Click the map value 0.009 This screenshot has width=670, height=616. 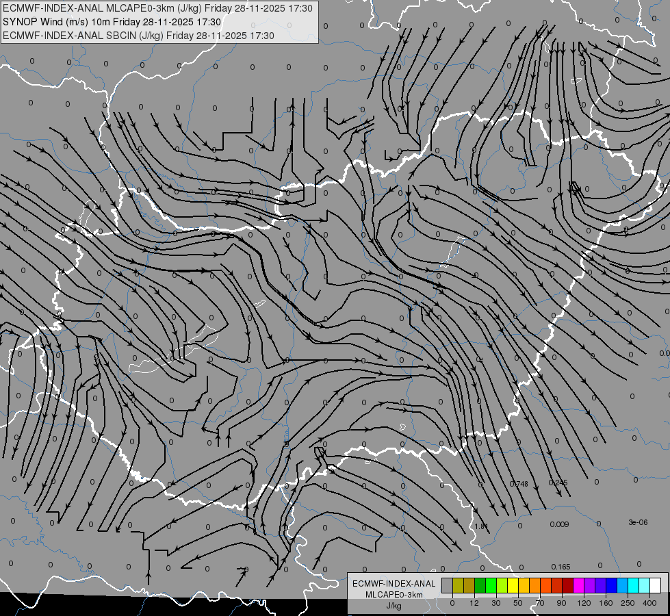click(559, 524)
